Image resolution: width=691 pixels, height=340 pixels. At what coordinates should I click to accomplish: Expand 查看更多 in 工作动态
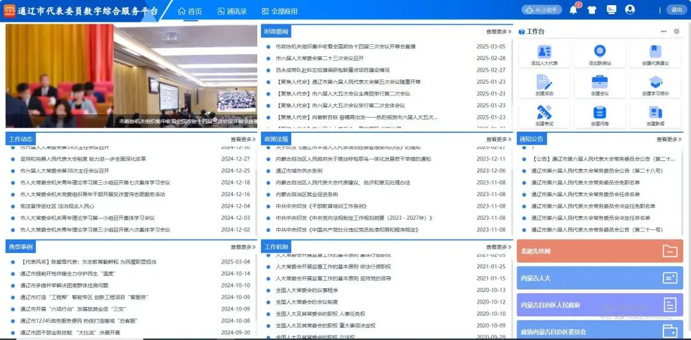click(243, 139)
